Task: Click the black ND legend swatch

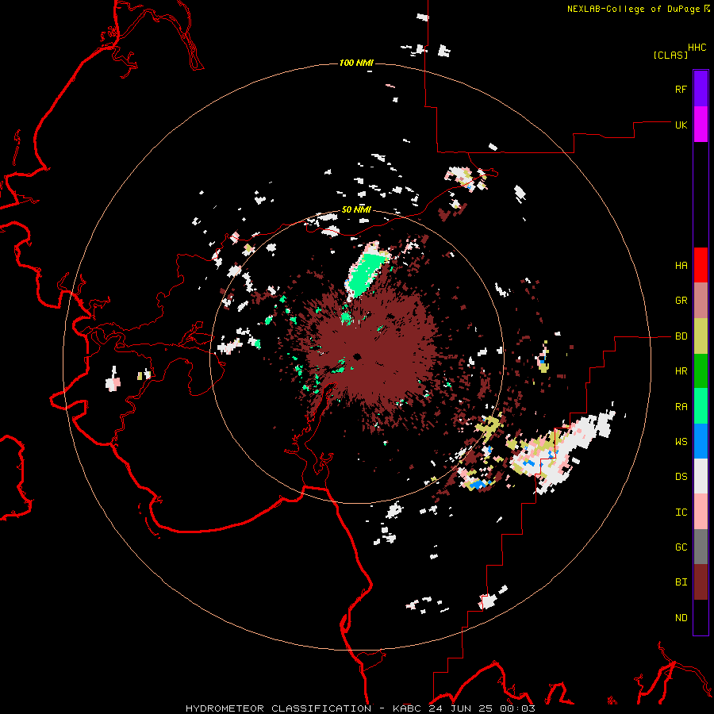Action: tap(701, 617)
